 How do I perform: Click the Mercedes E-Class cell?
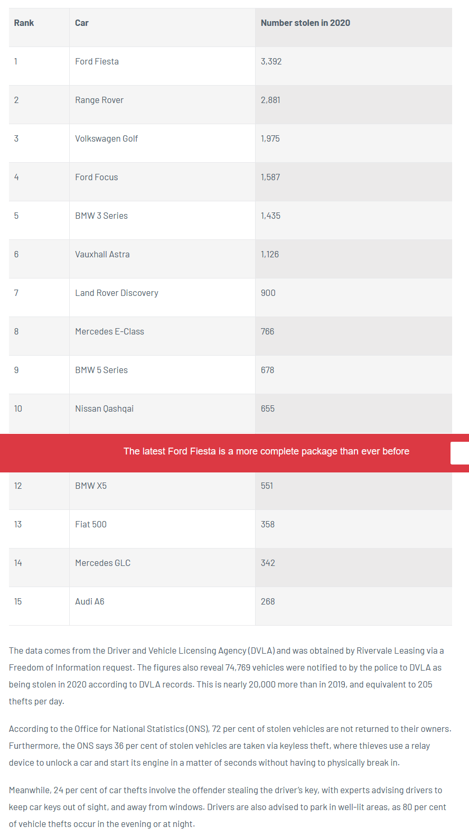pyautogui.click(x=109, y=332)
